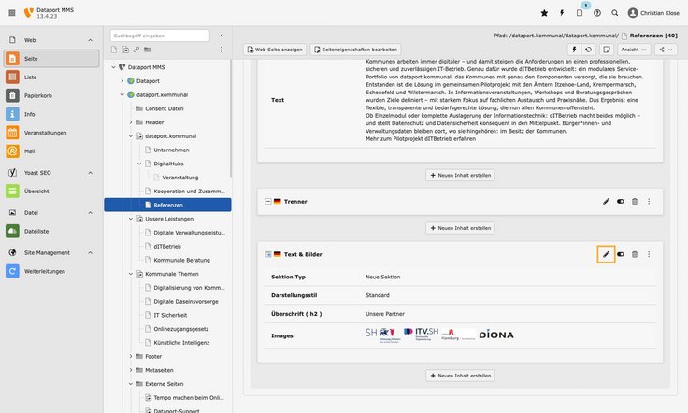The height and width of the screenshot is (413, 688).
Task: Open the help question mark icon
Action: point(597,13)
